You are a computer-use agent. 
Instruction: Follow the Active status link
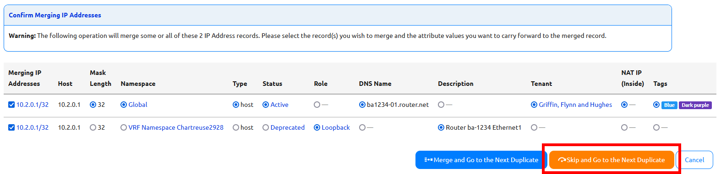coord(279,105)
